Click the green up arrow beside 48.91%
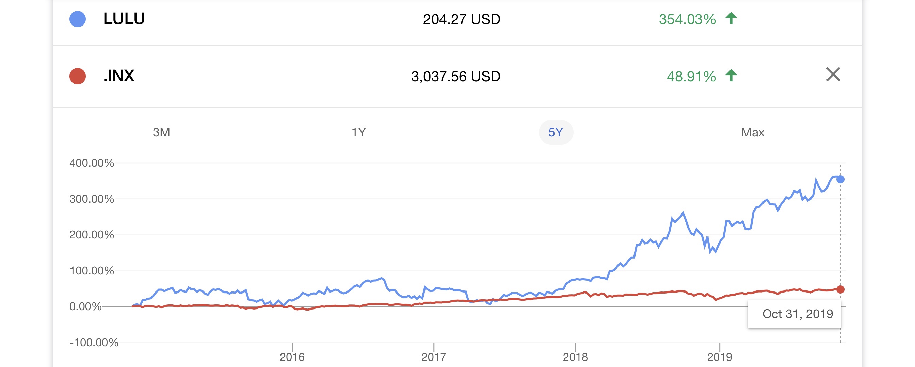 pos(731,75)
